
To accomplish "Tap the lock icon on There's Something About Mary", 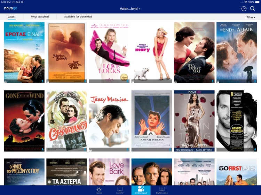I will (133, 82).
